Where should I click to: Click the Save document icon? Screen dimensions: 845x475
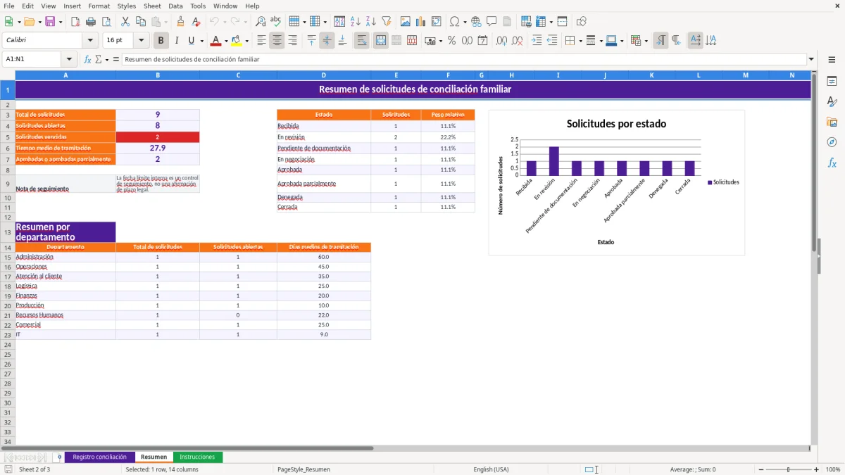[x=50, y=22]
